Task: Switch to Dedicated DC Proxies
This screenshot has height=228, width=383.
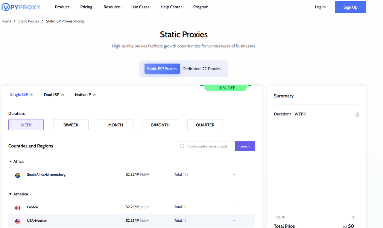Action: (201, 69)
